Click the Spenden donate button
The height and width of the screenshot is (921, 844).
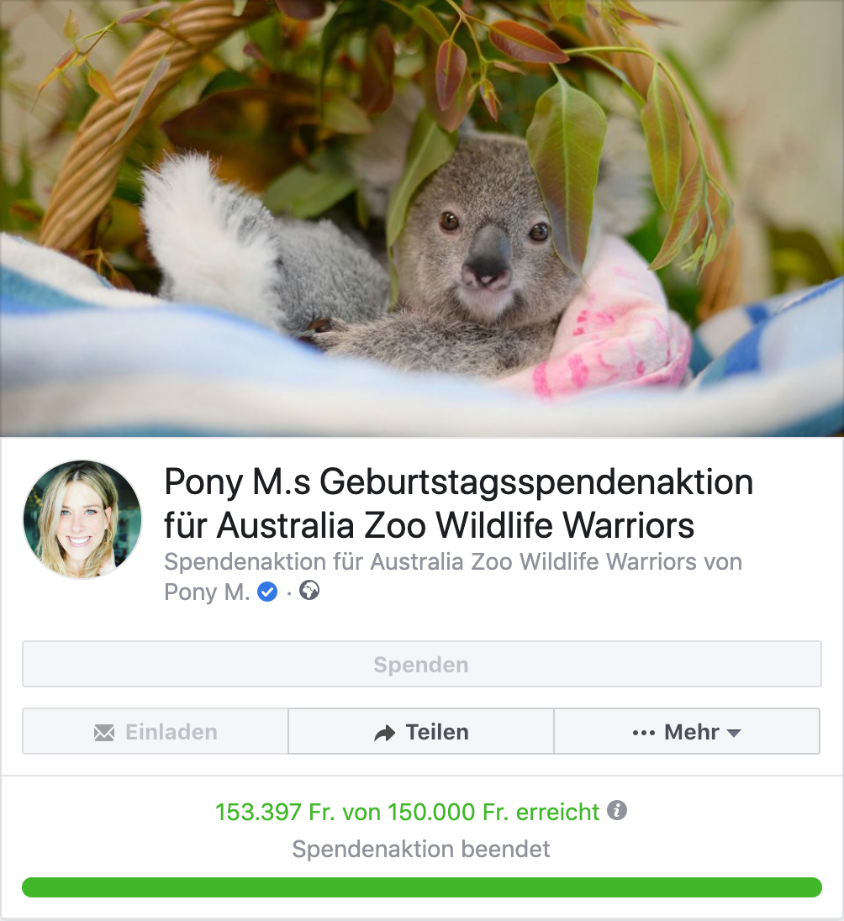422,664
